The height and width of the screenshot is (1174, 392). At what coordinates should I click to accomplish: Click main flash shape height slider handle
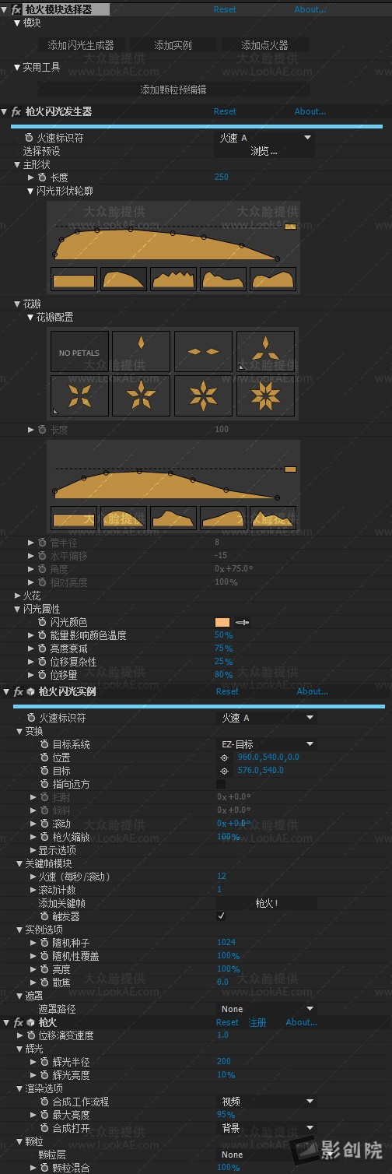[290, 227]
